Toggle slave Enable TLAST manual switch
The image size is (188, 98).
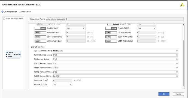(x=40, y=28)
